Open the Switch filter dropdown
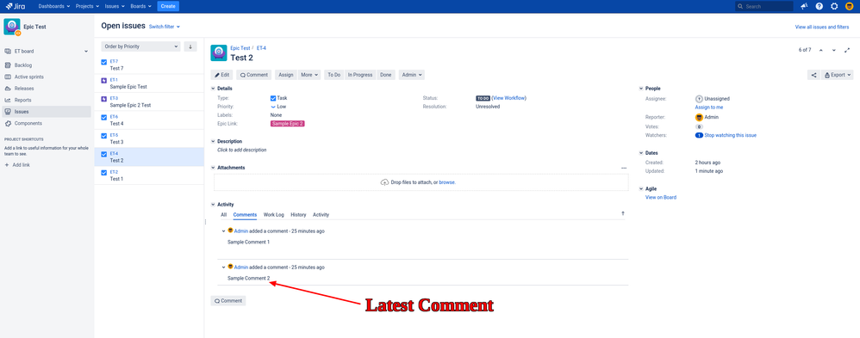 (165, 27)
